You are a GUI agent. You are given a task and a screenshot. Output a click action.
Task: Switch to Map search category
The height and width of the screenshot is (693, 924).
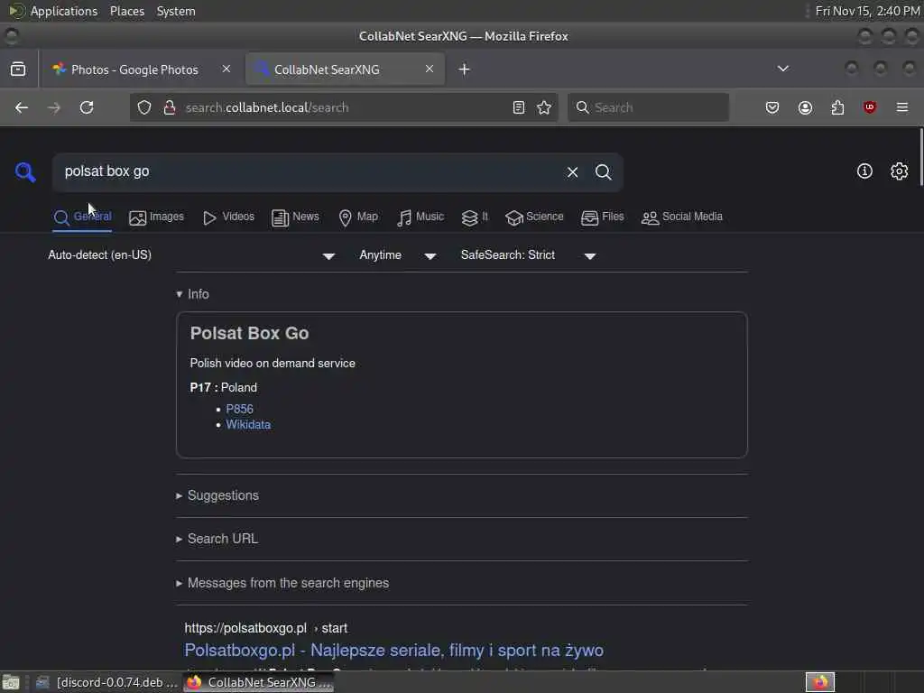358,217
